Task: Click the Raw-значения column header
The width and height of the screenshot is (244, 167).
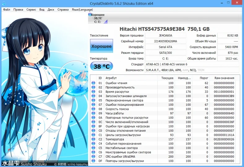Action: tap(223, 78)
